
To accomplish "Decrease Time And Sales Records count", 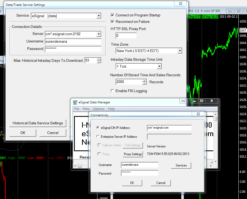I will click(145, 83).
